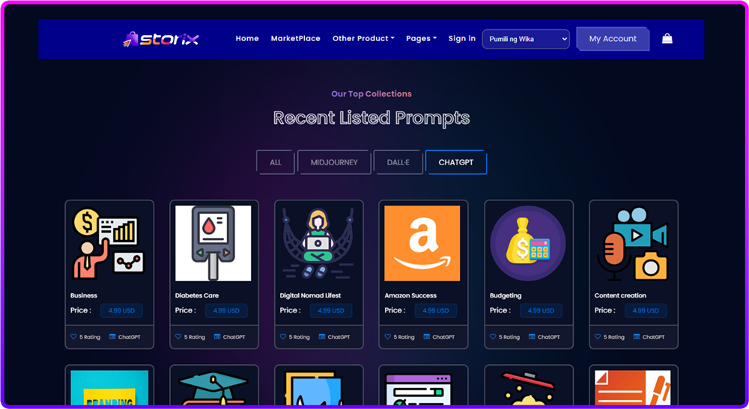Click heart icon on Digital Nomad Lifest card
Image resolution: width=749 pixels, height=409 pixels.
pos(283,336)
